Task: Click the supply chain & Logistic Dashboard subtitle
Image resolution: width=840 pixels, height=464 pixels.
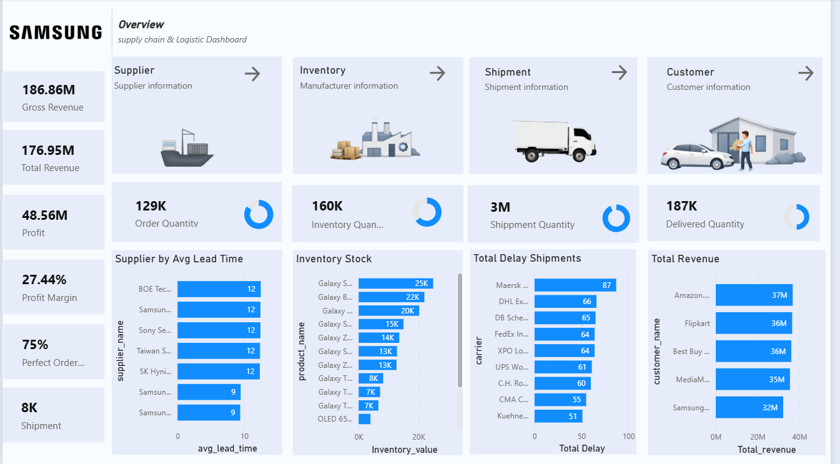Action: [x=182, y=40]
